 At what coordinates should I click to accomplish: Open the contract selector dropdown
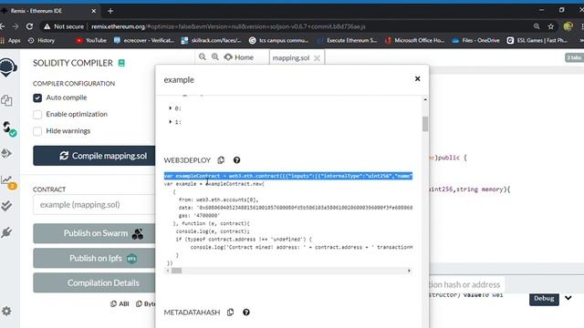tap(94, 205)
